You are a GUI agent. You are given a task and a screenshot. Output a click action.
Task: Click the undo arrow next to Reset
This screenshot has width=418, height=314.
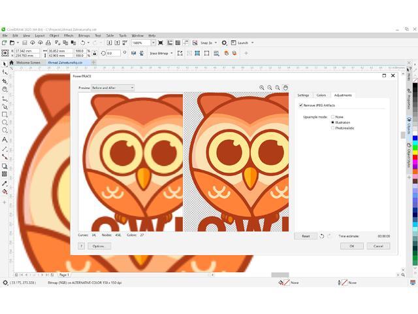(322, 236)
